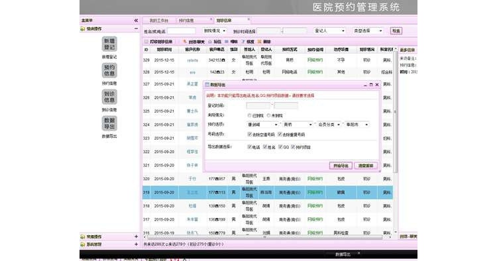This screenshot has width=497, height=261.
Task: Click the 删除 delete icon in the toolbar
Action: pyautogui.click(x=260, y=42)
